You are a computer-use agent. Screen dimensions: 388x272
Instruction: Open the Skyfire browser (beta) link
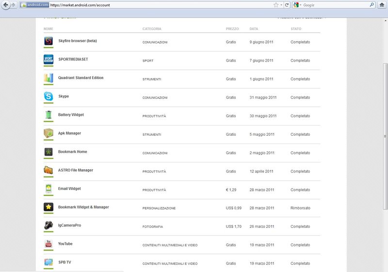tap(78, 41)
